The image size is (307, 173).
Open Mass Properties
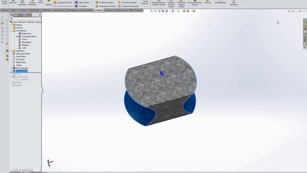click(23, 3)
